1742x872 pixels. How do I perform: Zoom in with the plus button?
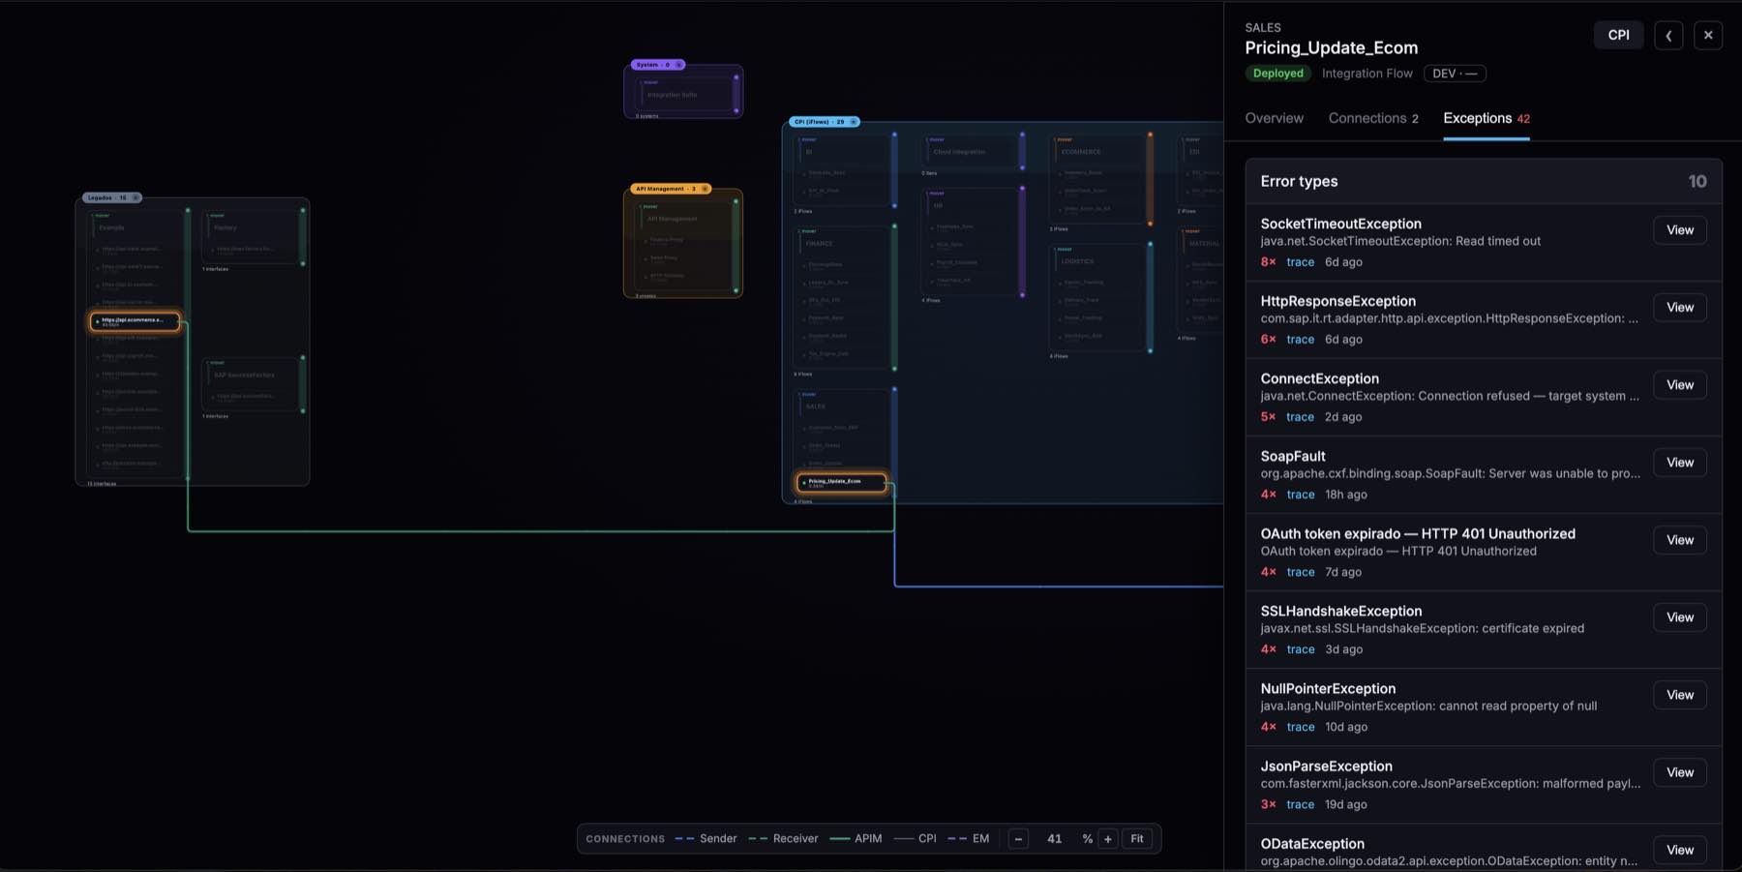(x=1108, y=839)
